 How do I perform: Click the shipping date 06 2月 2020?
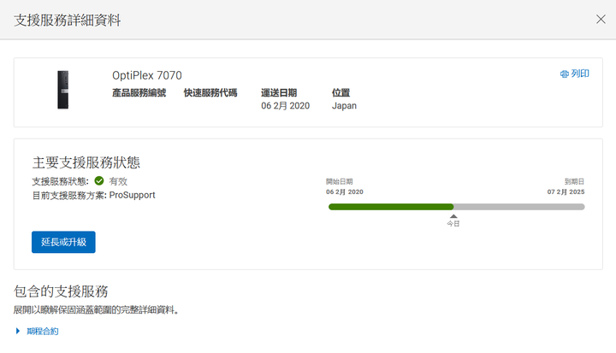[x=286, y=106]
